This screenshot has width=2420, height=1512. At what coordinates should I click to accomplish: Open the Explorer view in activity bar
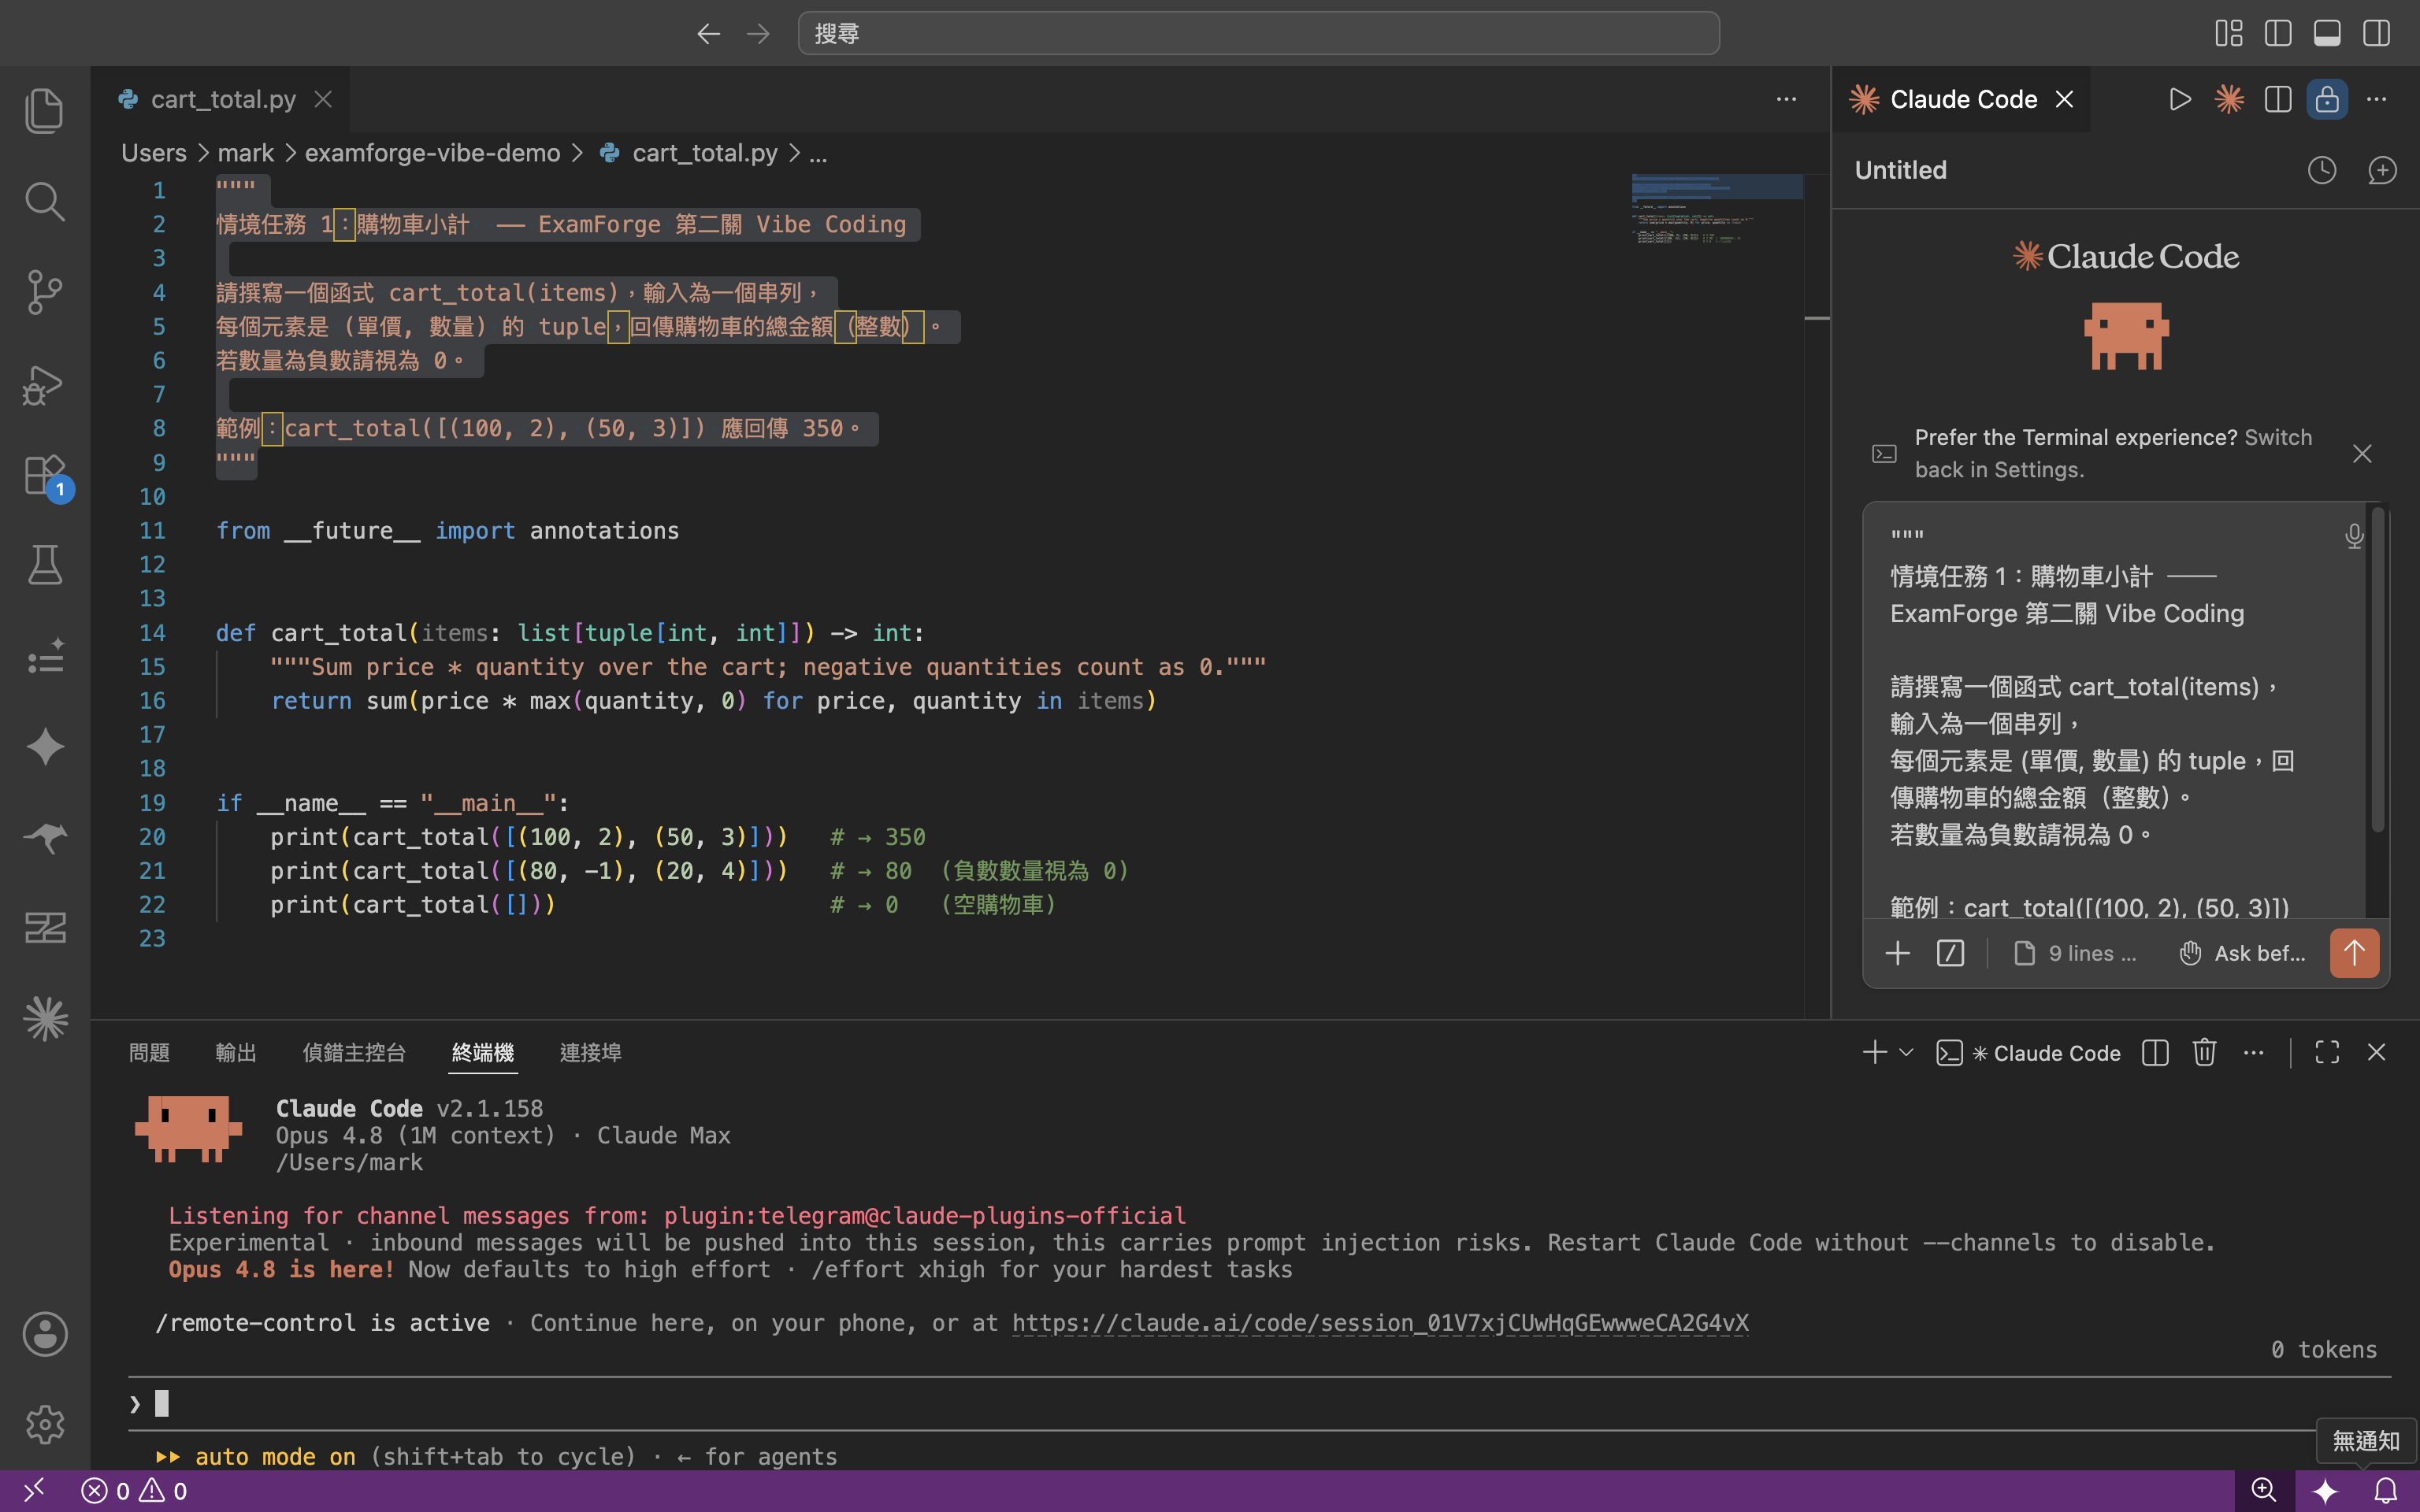click(x=45, y=110)
